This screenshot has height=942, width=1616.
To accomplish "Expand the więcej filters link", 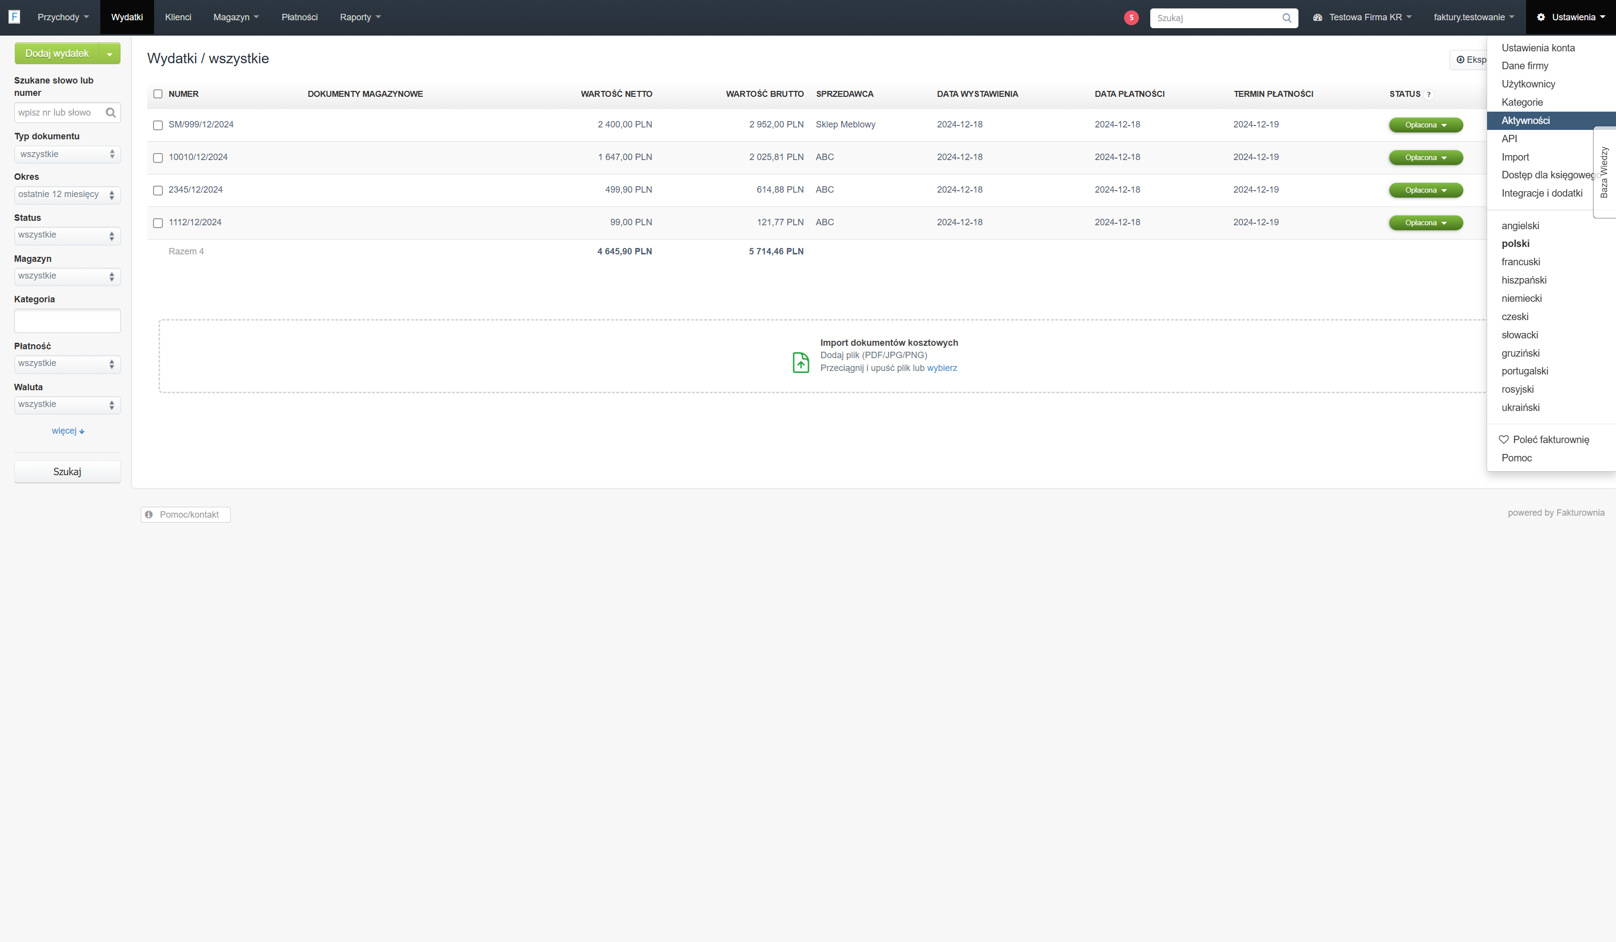I will point(68,431).
